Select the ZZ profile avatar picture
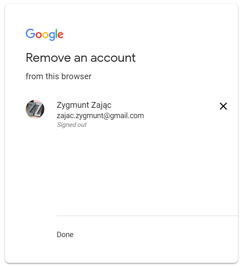 coord(35,109)
